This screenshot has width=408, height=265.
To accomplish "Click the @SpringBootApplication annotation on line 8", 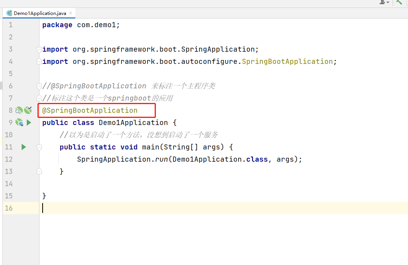I will pyautogui.click(x=90, y=110).
